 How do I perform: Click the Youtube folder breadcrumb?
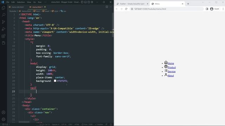(13, 11)
